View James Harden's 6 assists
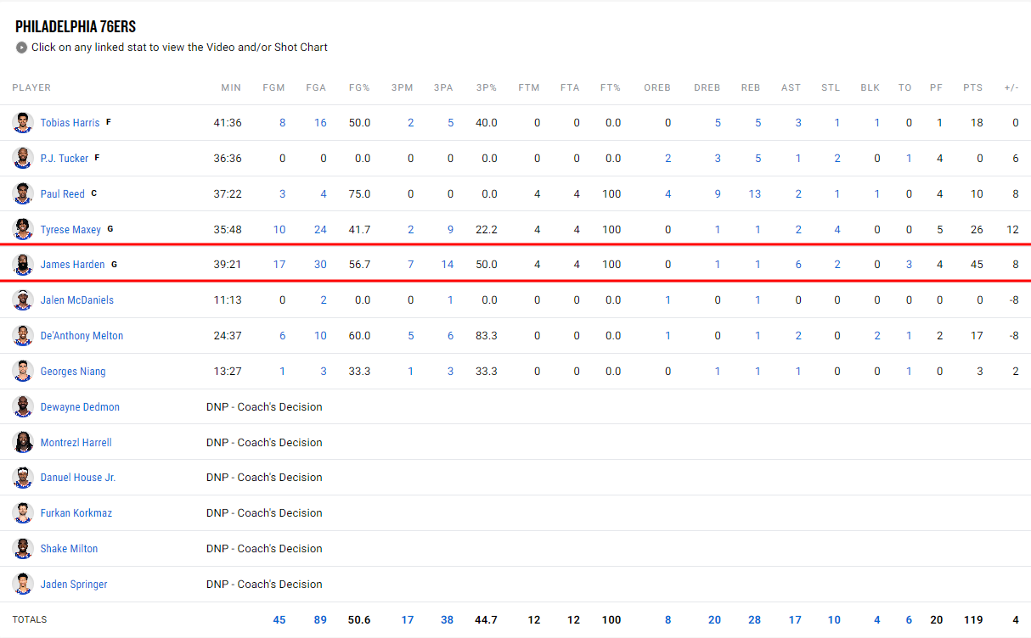 pyautogui.click(x=798, y=265)
